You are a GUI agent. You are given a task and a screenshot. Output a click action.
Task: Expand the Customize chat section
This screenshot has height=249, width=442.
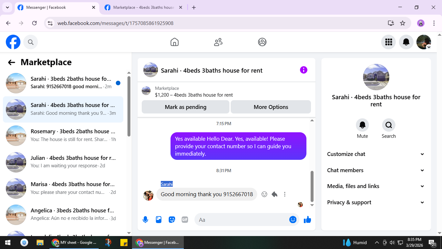click(376, 154)
